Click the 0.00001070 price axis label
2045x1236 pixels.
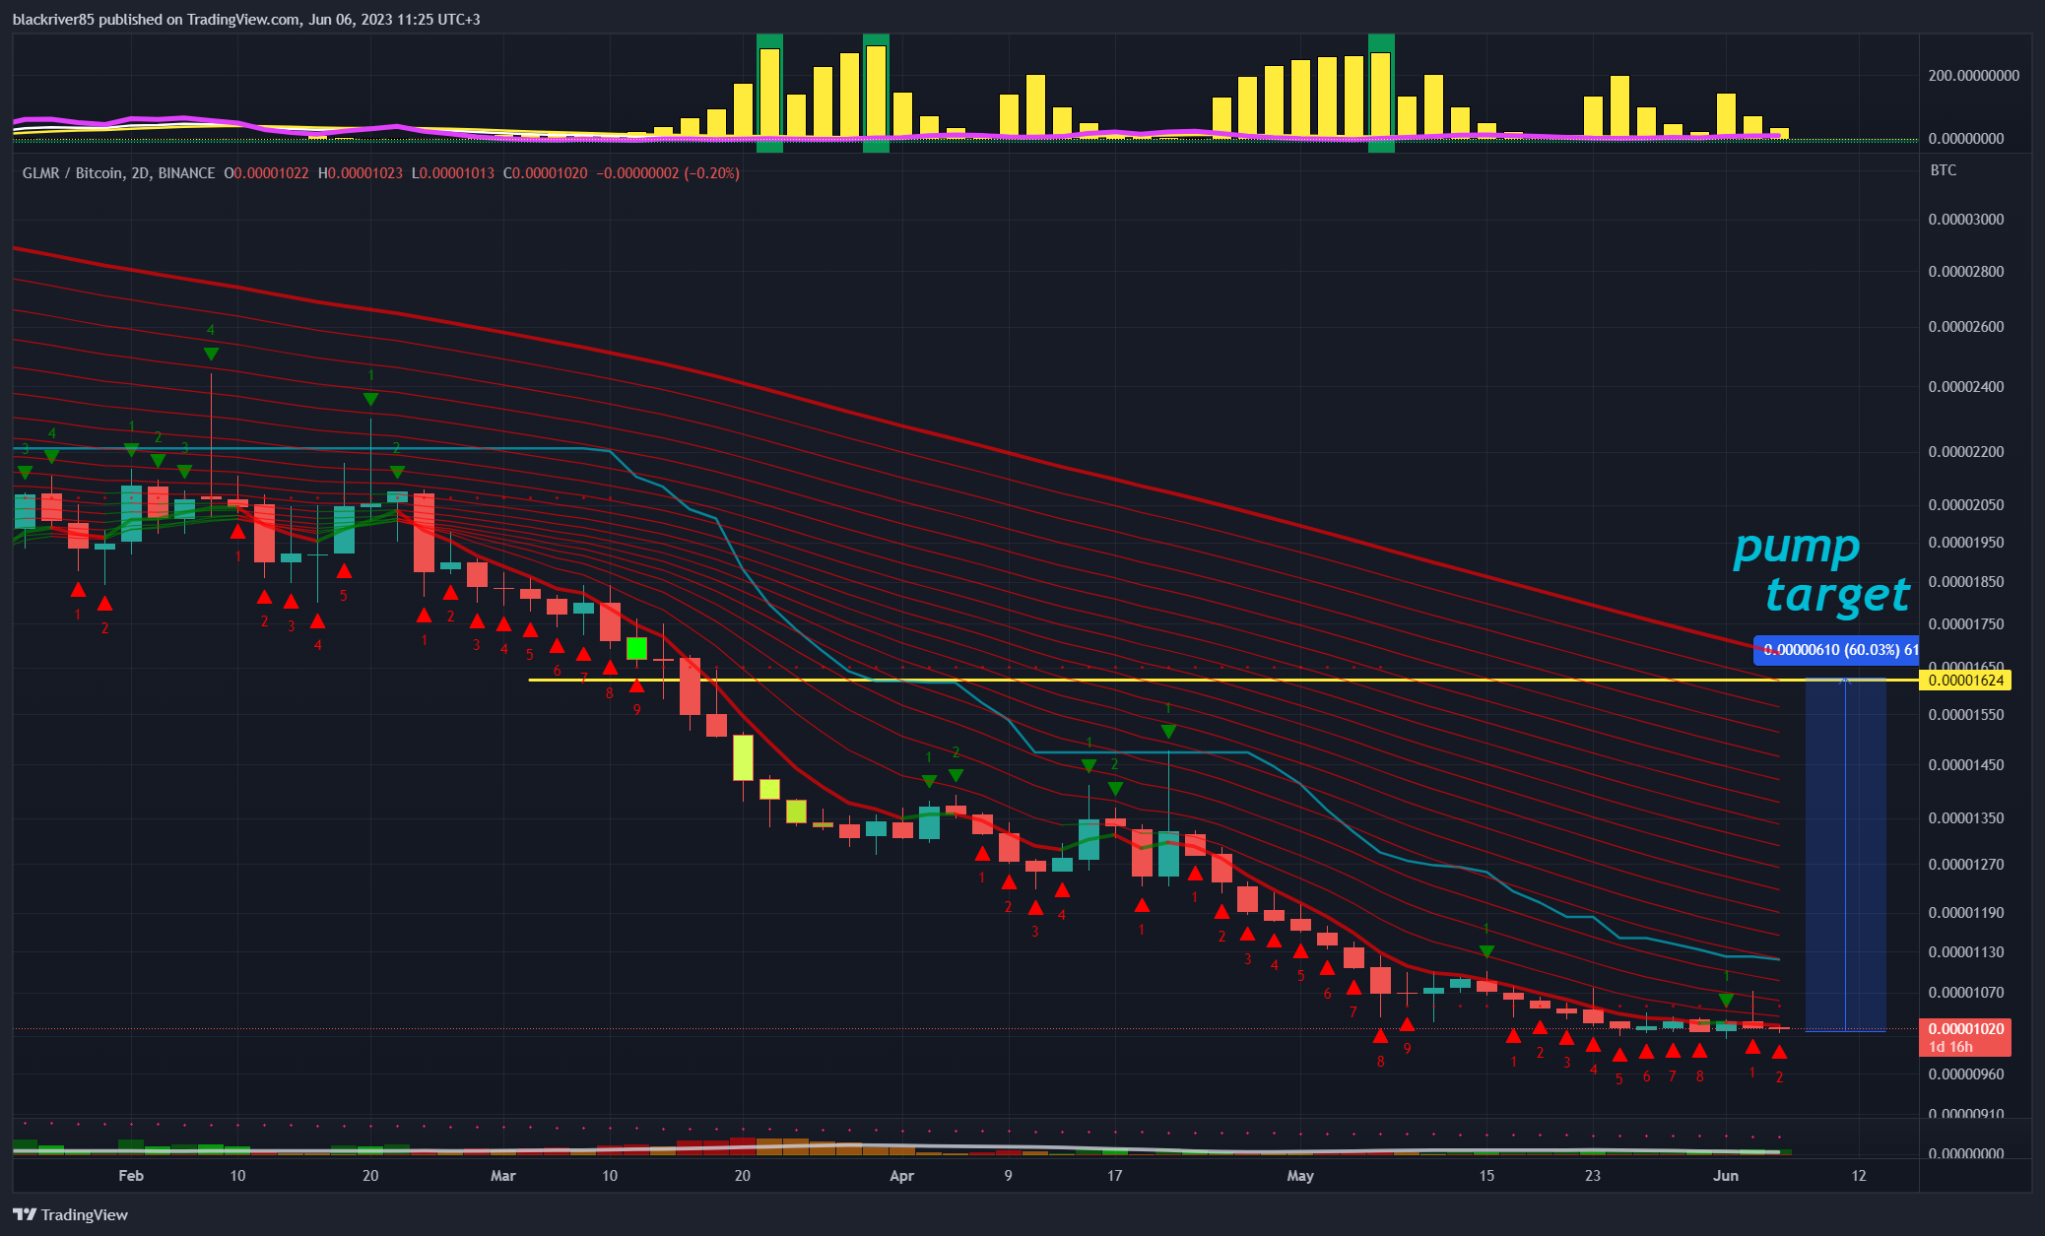coord(1965,993)
